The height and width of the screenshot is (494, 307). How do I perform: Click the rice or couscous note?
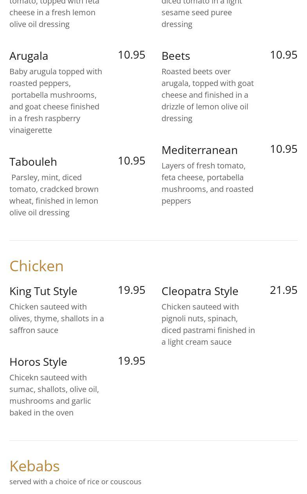point(75,481)
